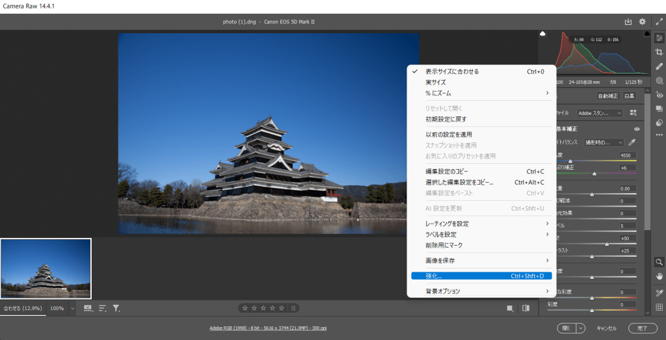Image resolution: width=666 pixels, height=340 pixels.
Task: Expand the zoom percentage dropdown arrow
Action: pos(72,308)
